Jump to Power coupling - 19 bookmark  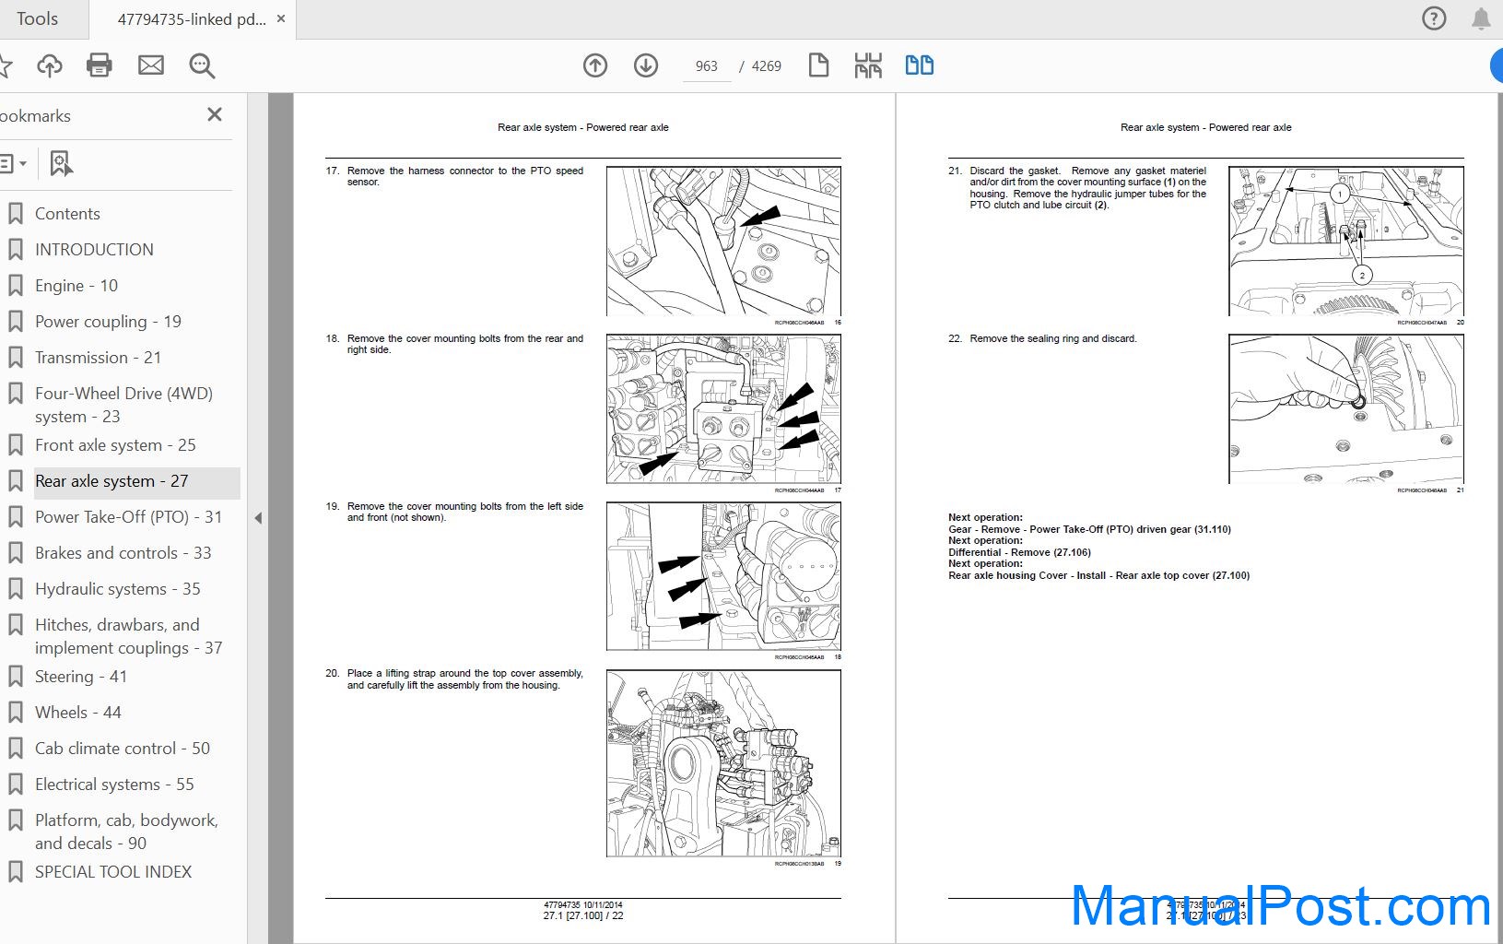[x=108, y=322]
